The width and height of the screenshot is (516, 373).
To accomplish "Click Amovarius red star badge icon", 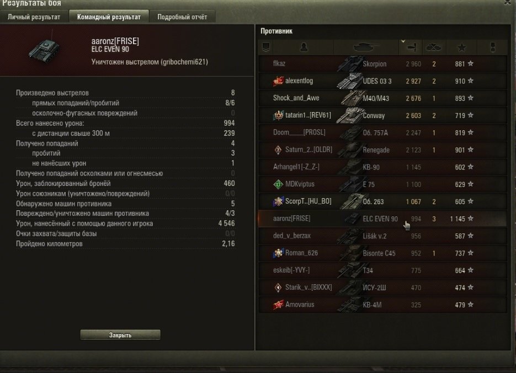I will pos(278,305).
